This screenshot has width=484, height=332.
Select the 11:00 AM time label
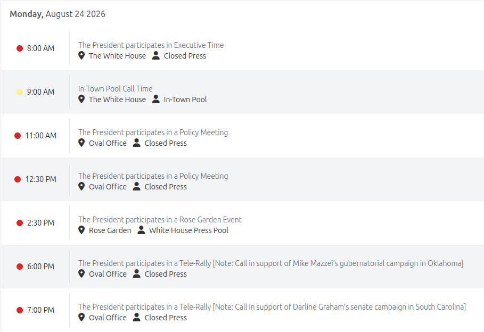click(41, 136)
